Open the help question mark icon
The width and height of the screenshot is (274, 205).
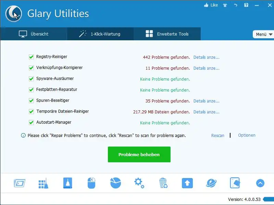(246, 5)
